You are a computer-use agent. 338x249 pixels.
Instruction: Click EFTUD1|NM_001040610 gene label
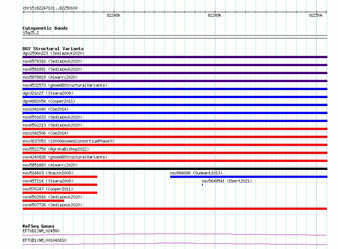click(44, 240)
